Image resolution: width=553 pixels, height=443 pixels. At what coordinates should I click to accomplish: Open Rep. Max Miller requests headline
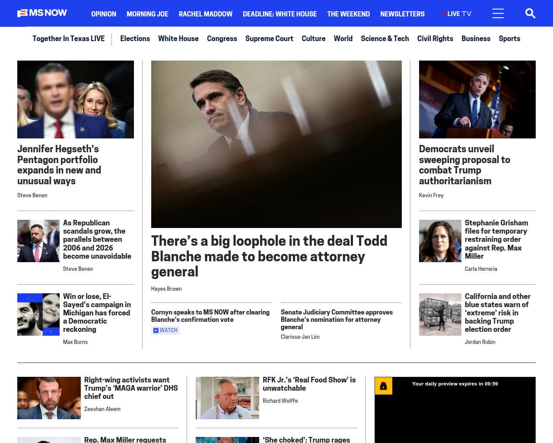click(125, 440)
